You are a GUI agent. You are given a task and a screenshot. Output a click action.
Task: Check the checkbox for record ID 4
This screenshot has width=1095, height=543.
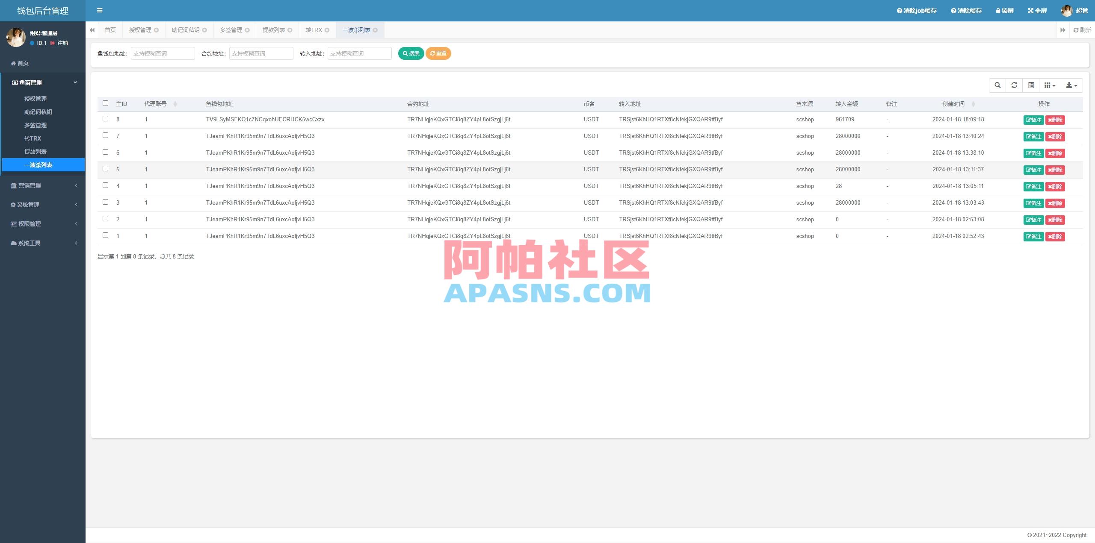pyautogui.click(x=106, y=186)
